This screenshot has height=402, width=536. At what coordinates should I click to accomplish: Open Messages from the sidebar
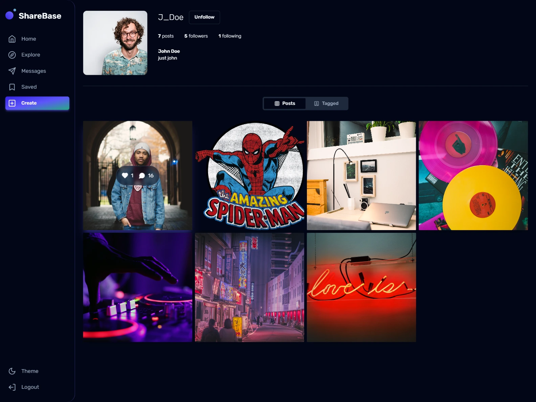(37, 71)
